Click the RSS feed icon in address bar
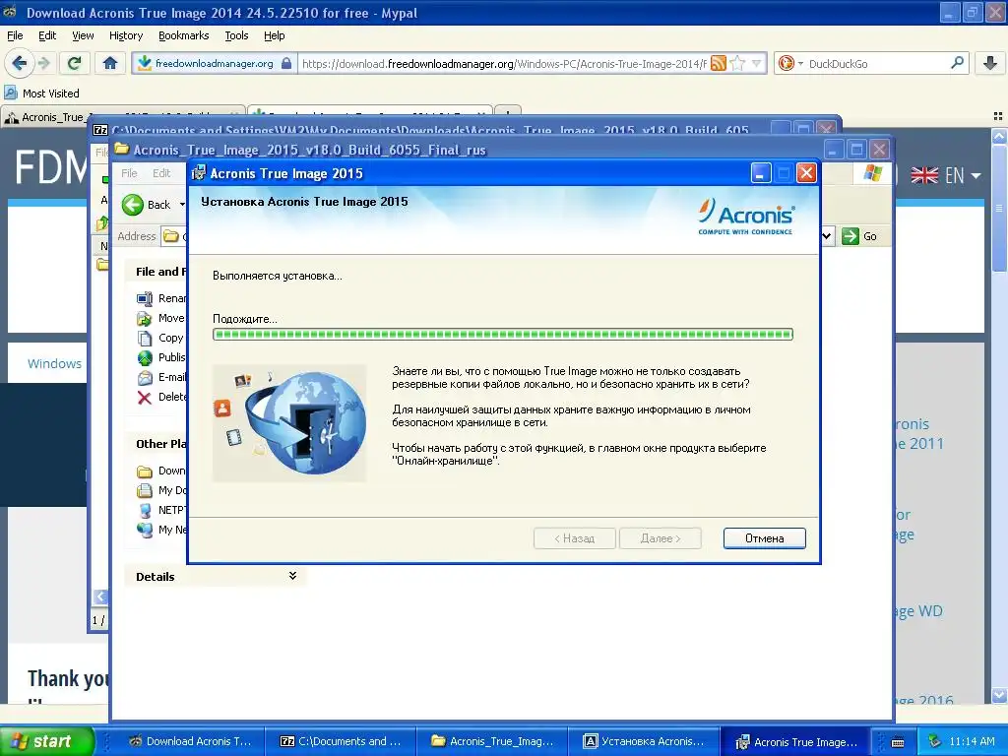Viewport: 1008px width, 756px height. [719, 63]
